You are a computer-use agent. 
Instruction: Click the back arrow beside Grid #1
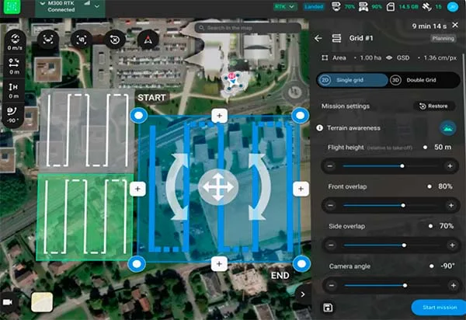point(318,38)
